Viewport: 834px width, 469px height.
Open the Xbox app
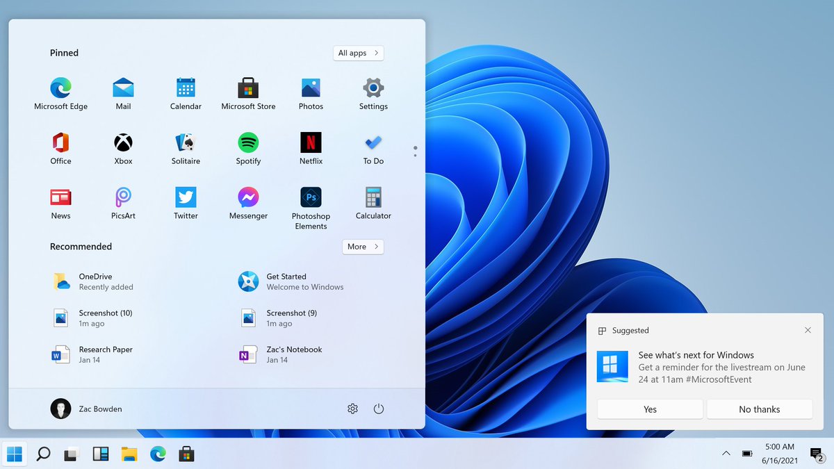(x=123, y=149)
